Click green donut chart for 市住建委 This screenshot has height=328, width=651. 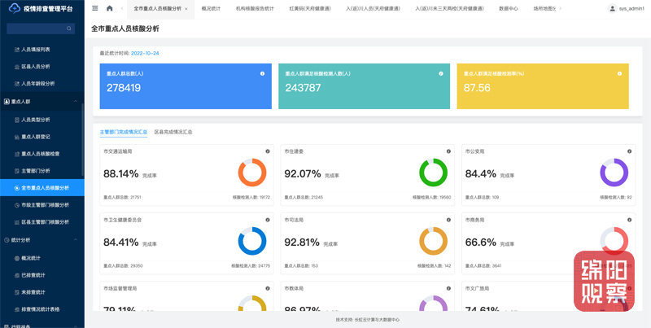[x=433, y=173]
